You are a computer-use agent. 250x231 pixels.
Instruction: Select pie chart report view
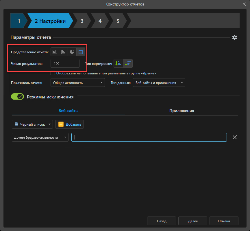(72, 52)
